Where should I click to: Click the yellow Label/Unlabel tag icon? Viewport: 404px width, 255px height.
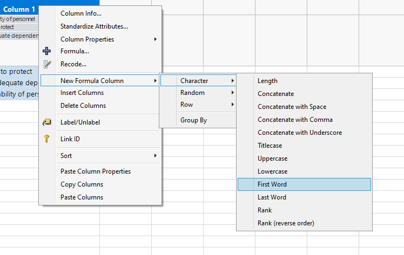click(x=46, y=122)
